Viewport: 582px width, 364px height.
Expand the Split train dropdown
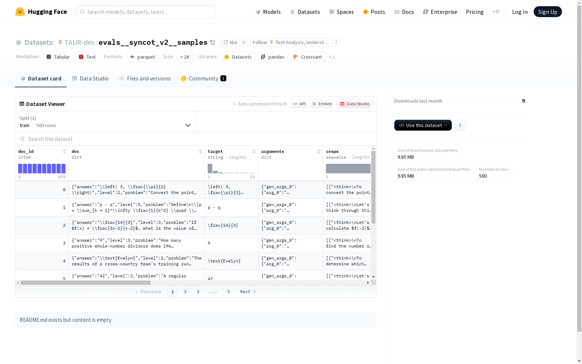(x=105, y=122)
